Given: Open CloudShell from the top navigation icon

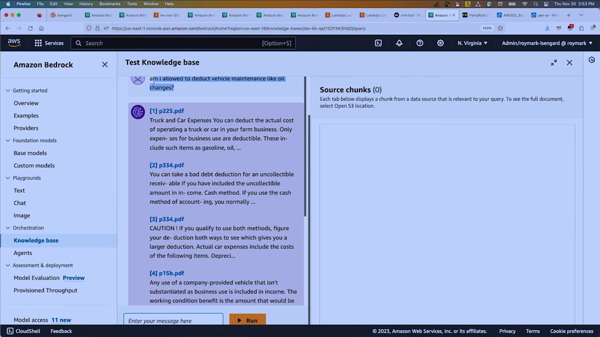Looking at the screenshot, I should [378, 43].
